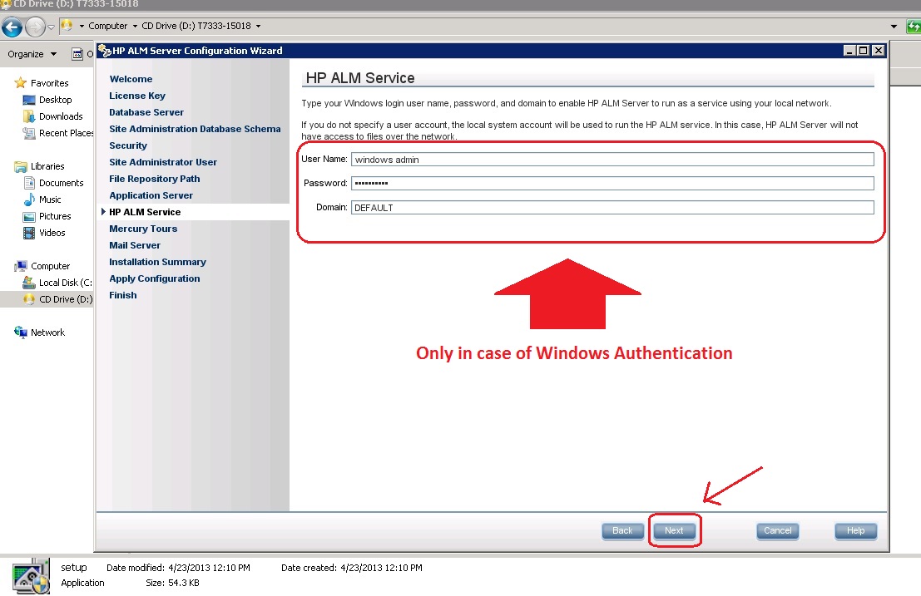
Task: Click the Explorer forward arrow button
Action: click(35, 27)
